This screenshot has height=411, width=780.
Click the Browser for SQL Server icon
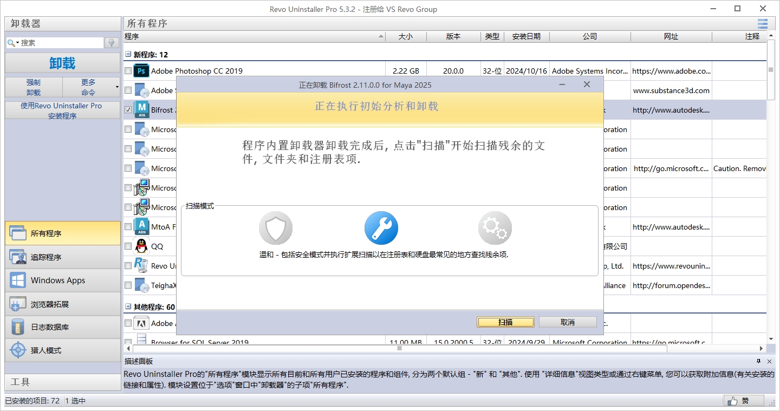click(141, 340)
